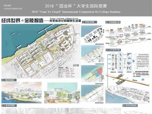Open the road network analysis diagram
Viewport: 152px width, 114px height.
[x=92, y=54]
